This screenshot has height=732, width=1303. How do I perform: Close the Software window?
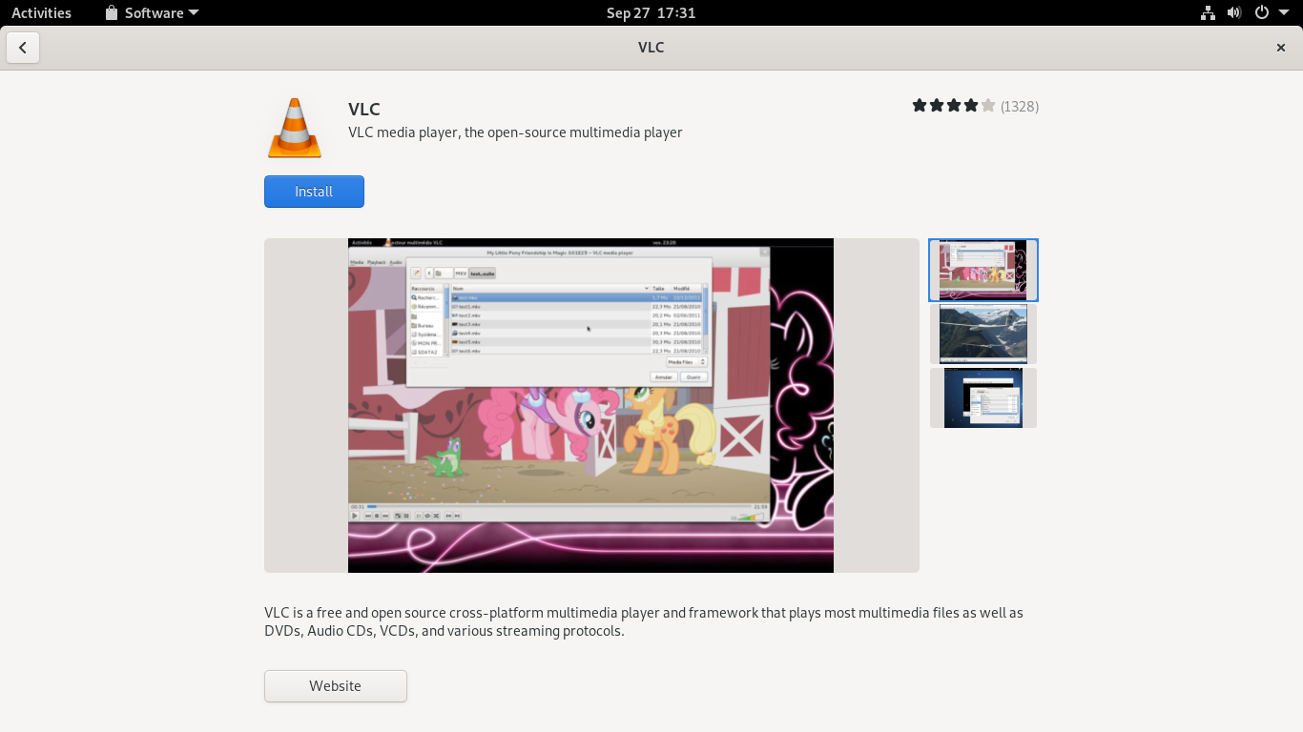[x=1281, y=48]
